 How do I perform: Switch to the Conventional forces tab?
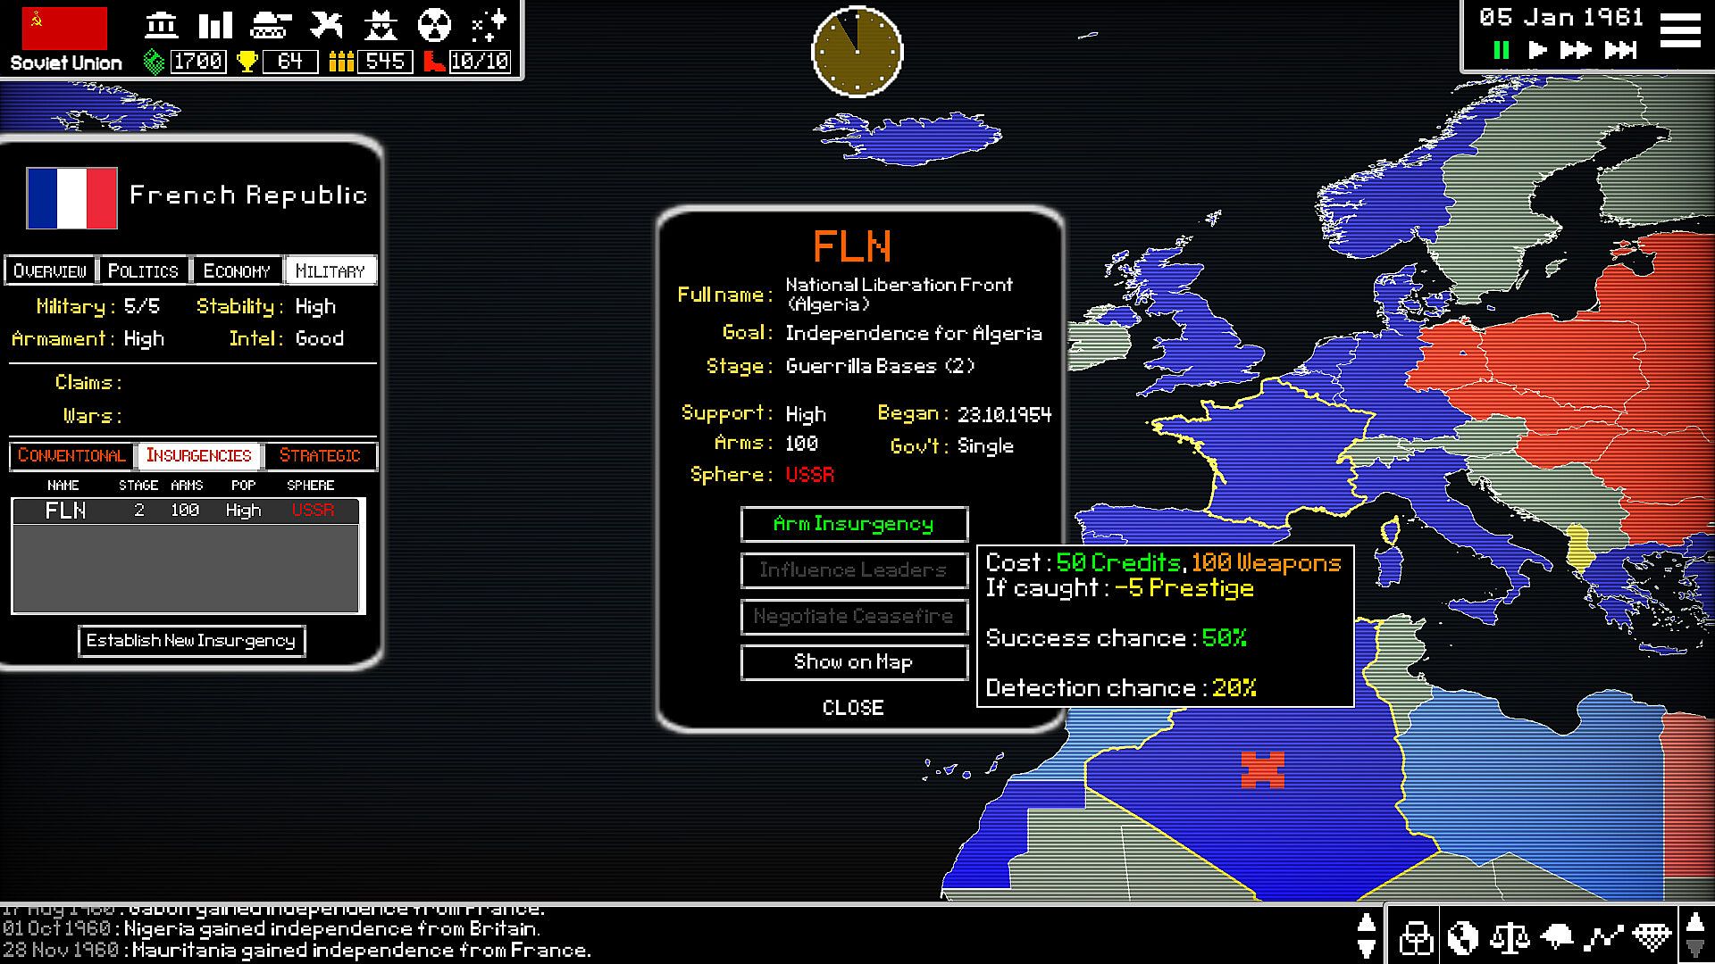click(x=71, y=456)
